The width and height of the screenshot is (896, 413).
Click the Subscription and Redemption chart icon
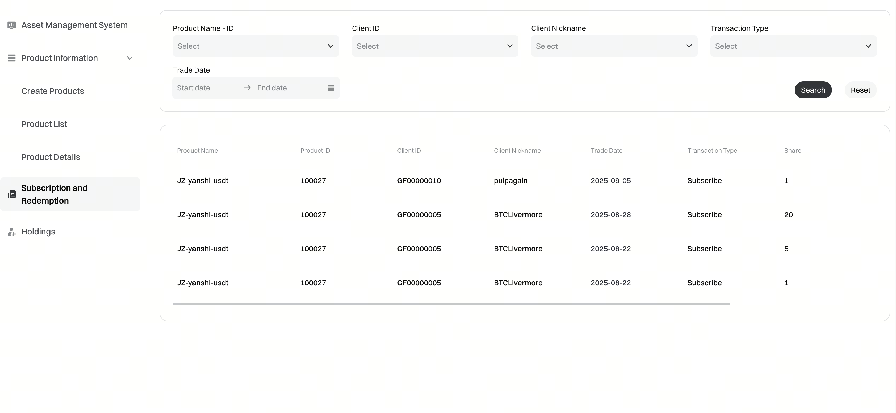11,194
